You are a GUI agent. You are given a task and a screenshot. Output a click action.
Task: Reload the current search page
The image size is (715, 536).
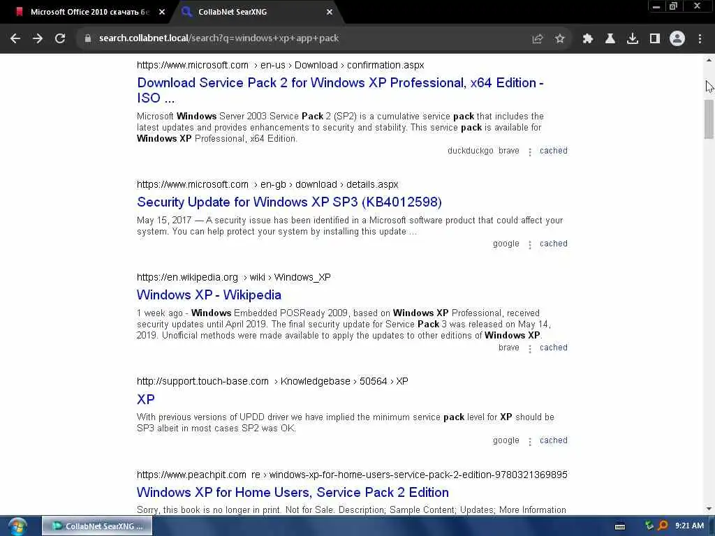[x=60, y=39]
